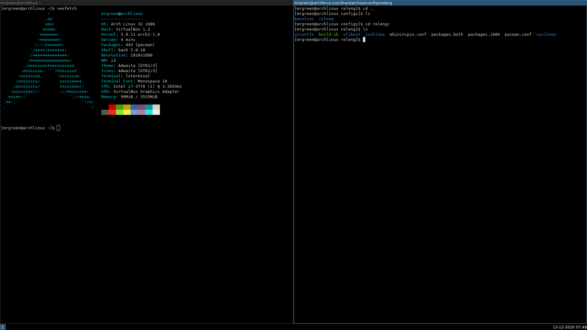Screen dimensions: 587x330
Task: Click the green swatch in neofetch top color row
Action: coord(120,107)
